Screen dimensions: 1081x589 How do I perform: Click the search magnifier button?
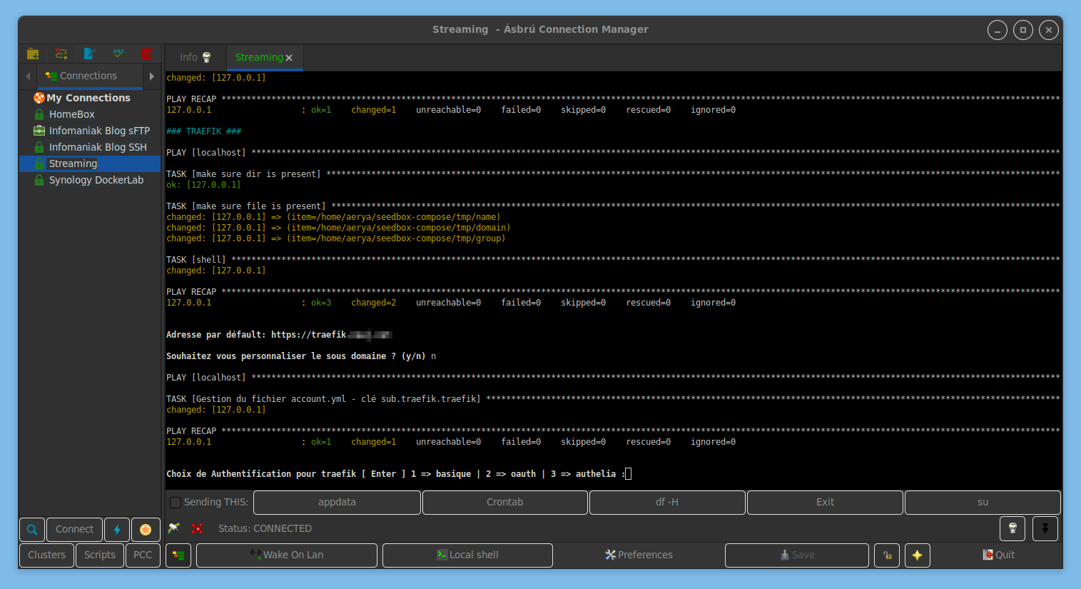pyautogui.click(x=32, y=530)
